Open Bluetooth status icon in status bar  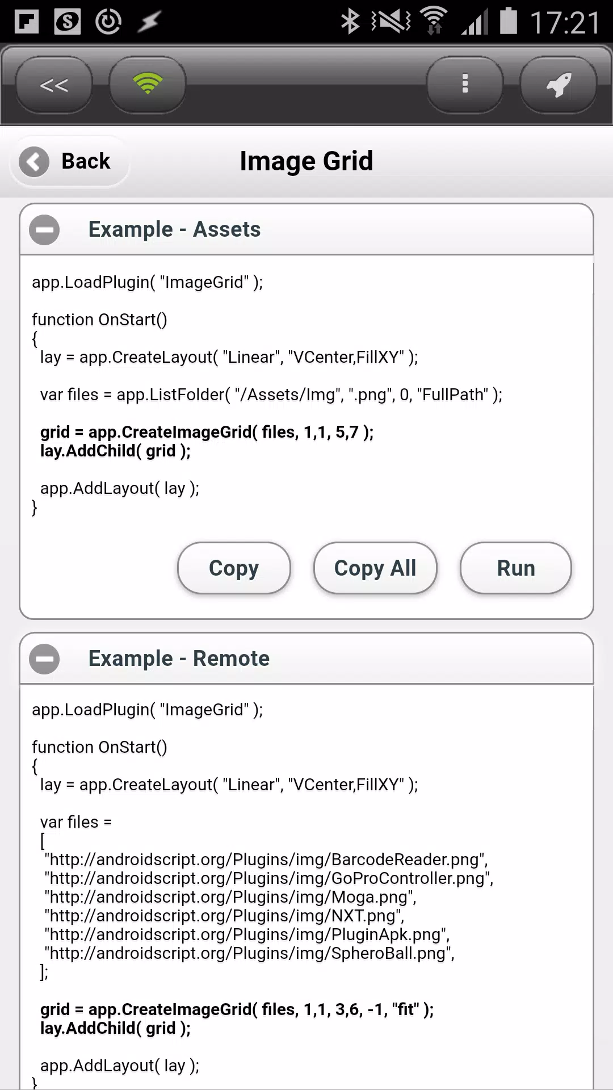[x=350, y=22]
